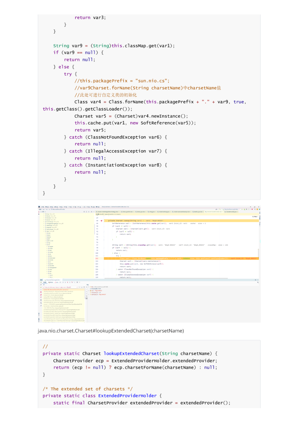Switch to the String.java editor tab
The width and height of the screenshot is (298, 422).
pyautogui.click(x=152, y=212)
